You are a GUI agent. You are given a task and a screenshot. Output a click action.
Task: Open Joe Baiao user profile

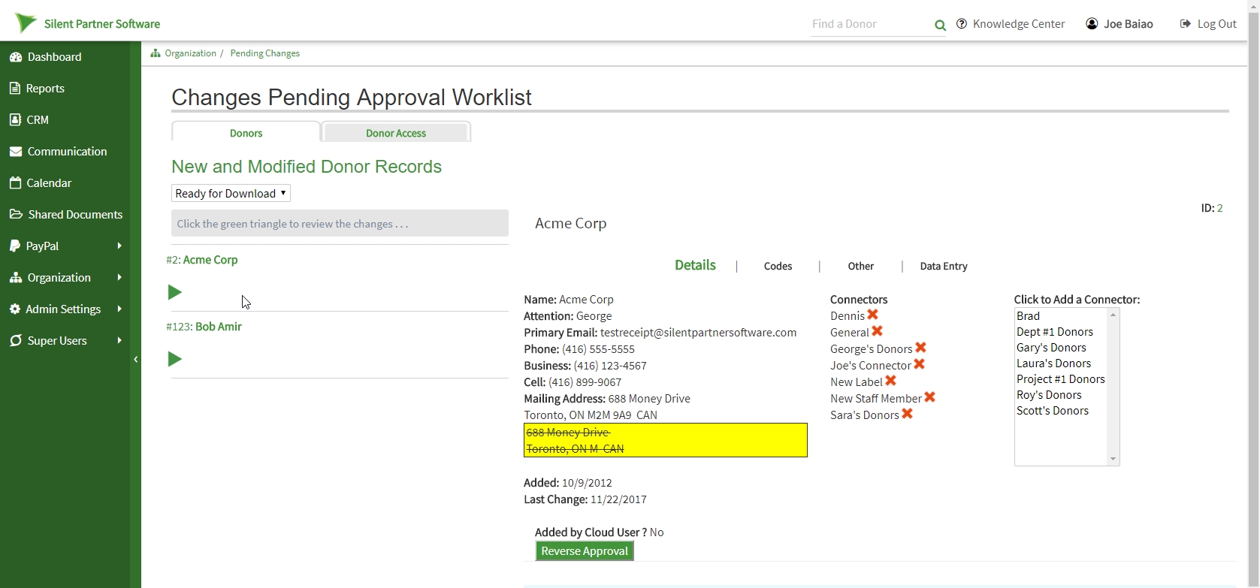(x=1119, y=24)
